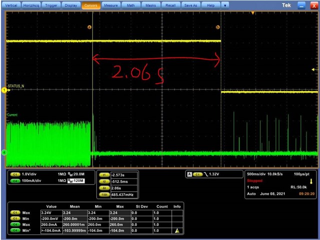Close the Tek application window

[314, 5]
